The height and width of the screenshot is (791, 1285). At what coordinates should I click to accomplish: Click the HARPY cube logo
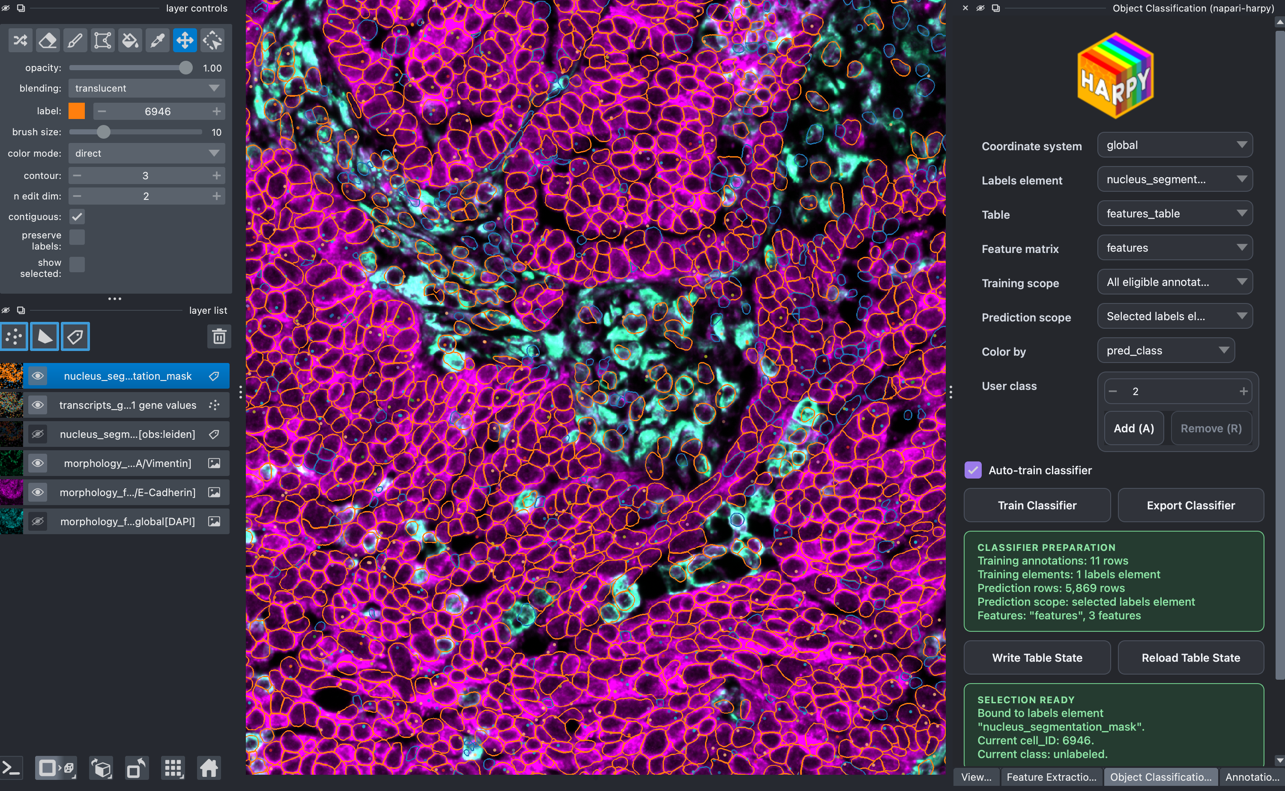(x=1115, y=75)
